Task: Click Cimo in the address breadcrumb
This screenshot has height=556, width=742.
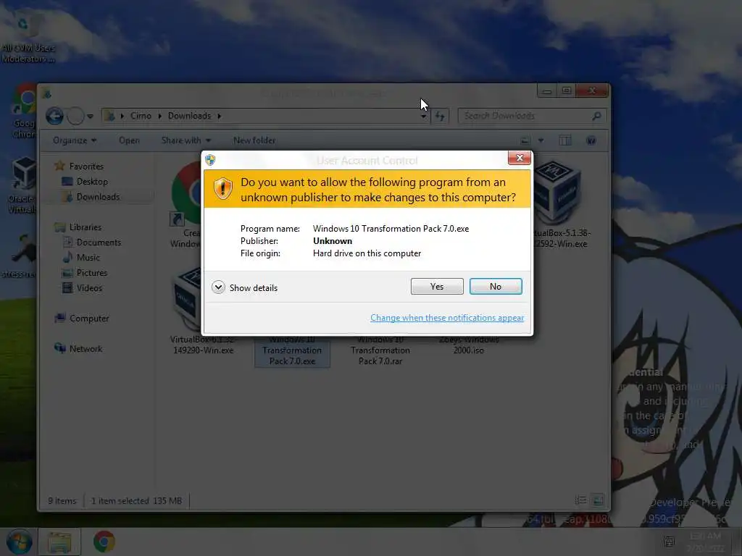Action: (141, 116)
